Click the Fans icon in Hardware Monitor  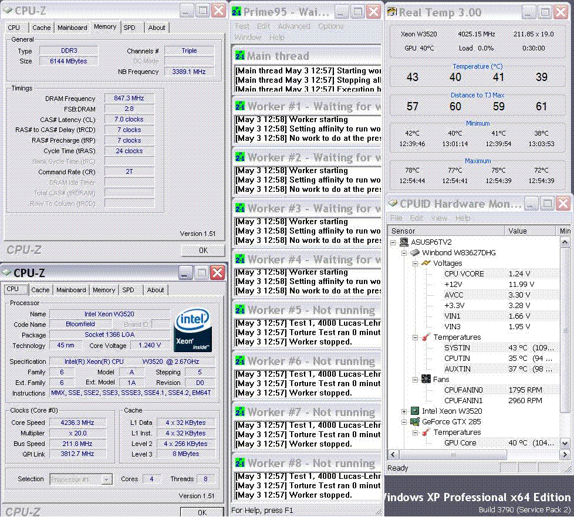426,379
